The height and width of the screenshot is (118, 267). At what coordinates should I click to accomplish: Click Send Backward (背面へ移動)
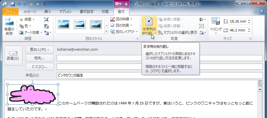(171, 26)
